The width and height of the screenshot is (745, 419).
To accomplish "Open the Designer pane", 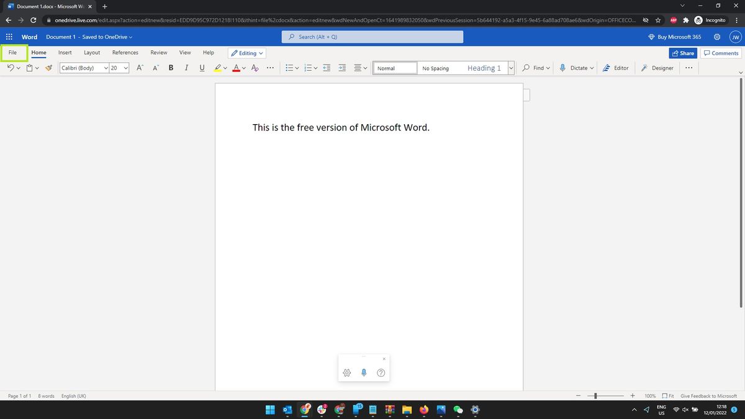I will [x=657, y=68].
